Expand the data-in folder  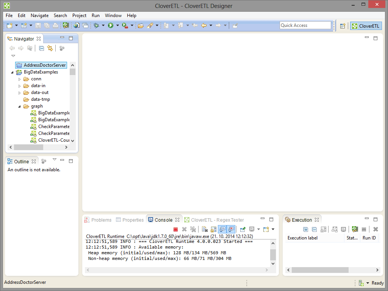(20, 86)
